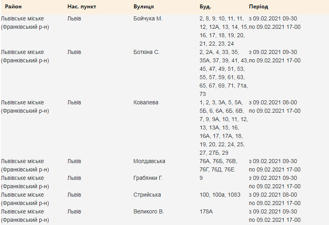Click the "Район" column header

(14, 7)
